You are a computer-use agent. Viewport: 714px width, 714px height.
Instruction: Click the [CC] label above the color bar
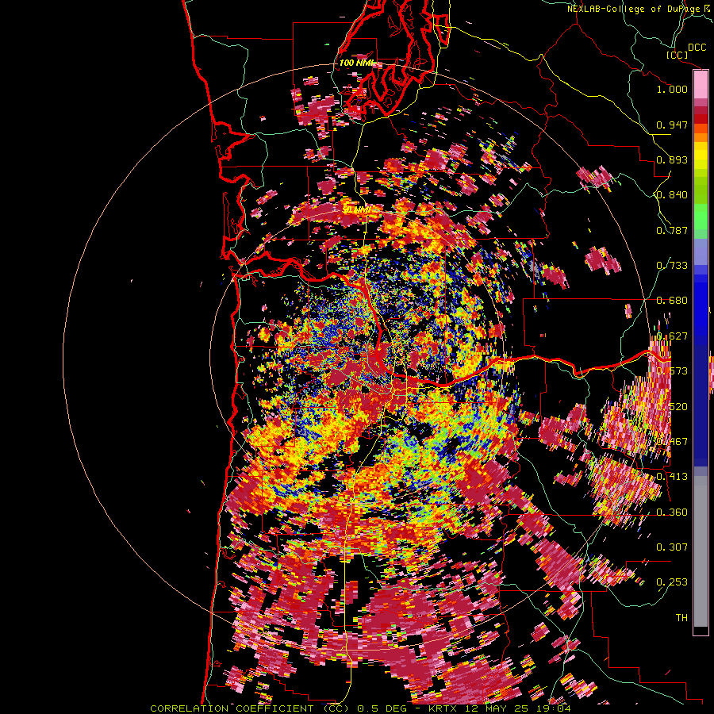click(677, 55)
